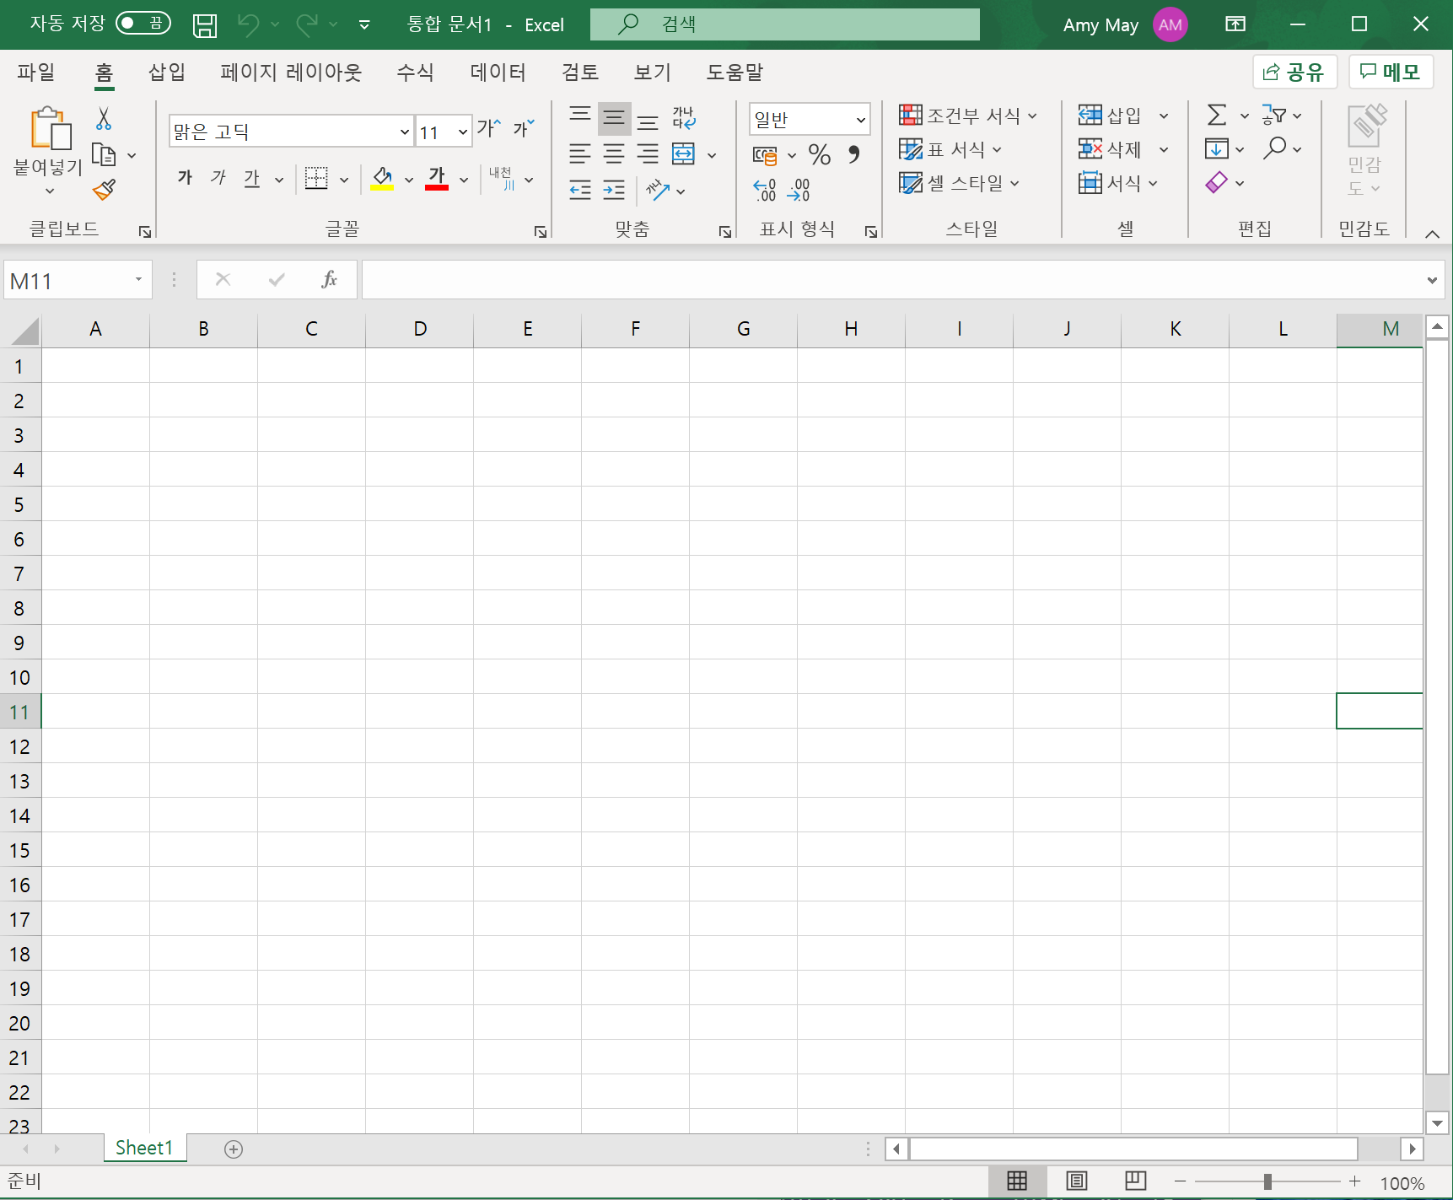Apply center horizontal alignment
1453x1200 pixels.
click(614, 153)
